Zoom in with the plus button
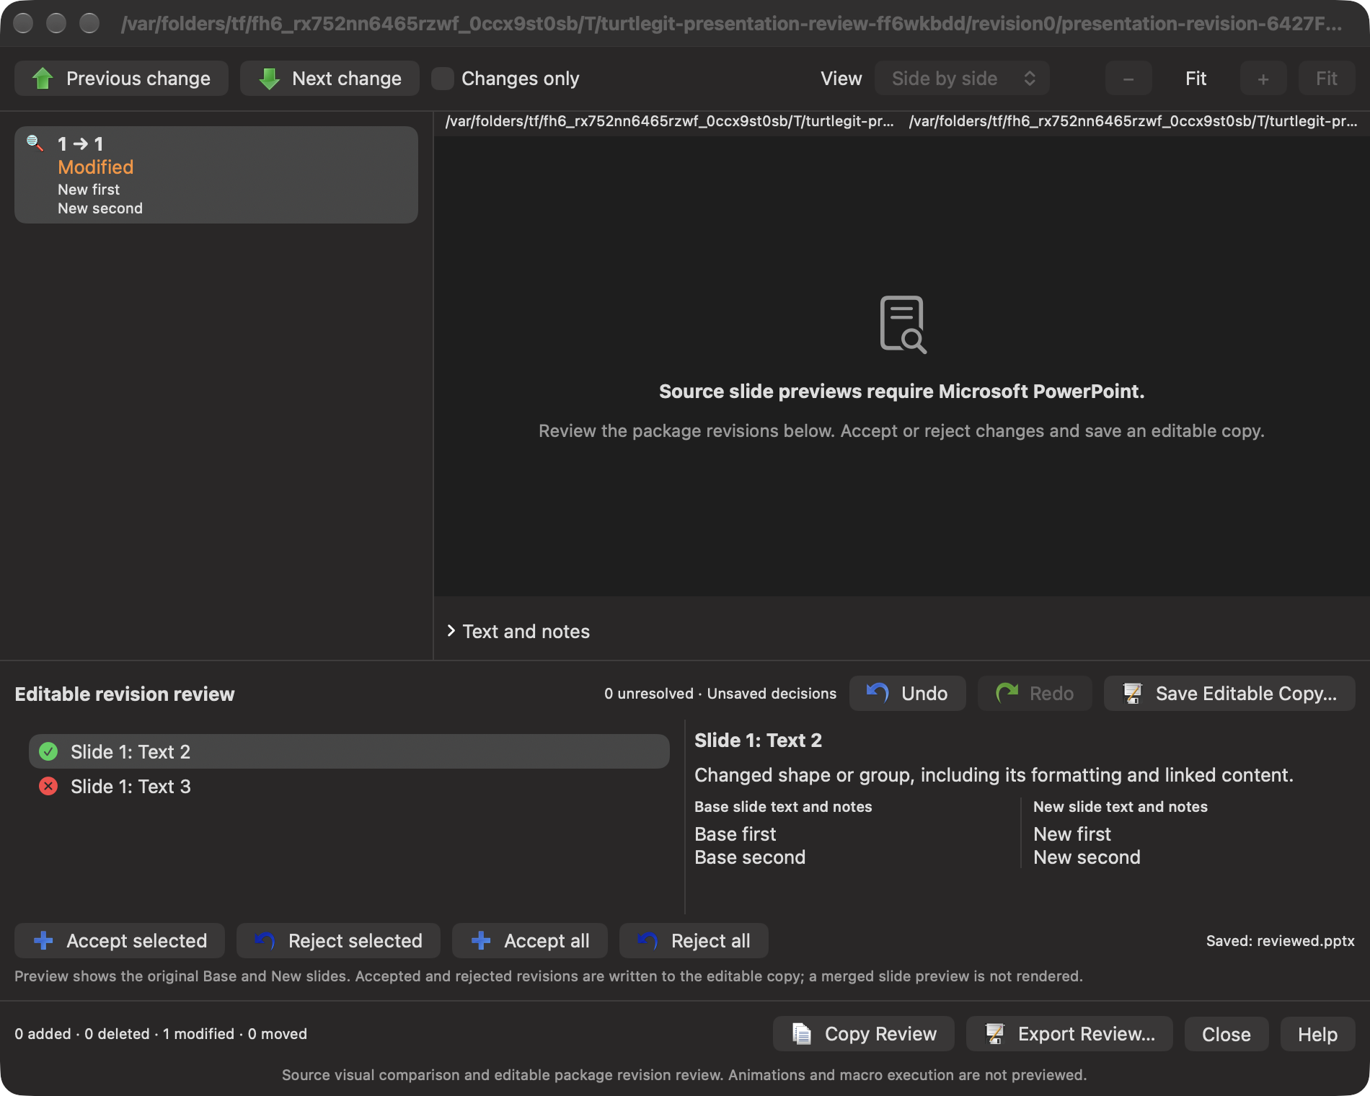1370x1096 pixels. pyautogui.click(x=1263, y=79)
